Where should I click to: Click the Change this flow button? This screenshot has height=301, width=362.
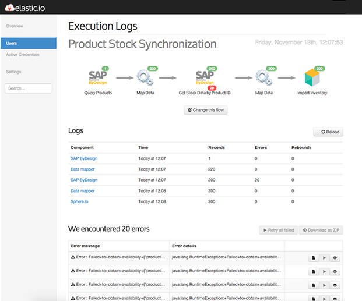click(206, 110)
